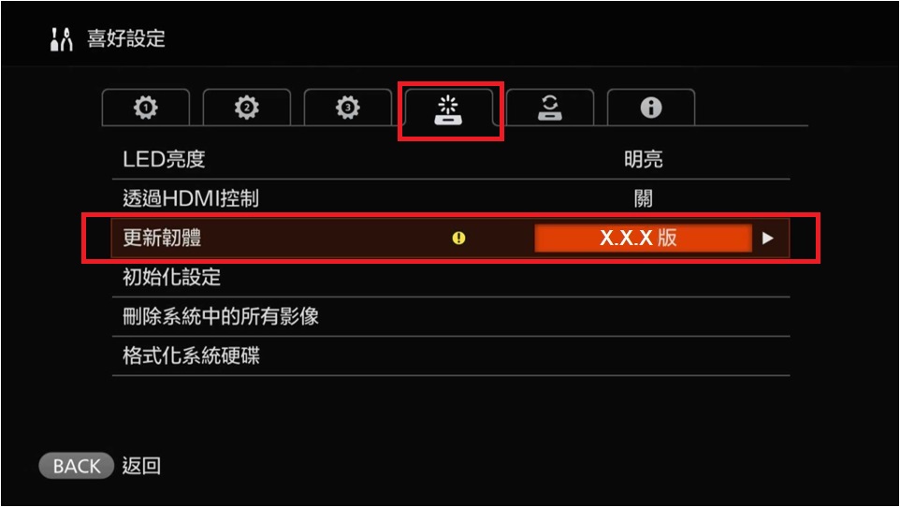The width and height of the screenshot is (900, 507).
Task: Change the LED亮度 value 明亮
Action: 644,159
